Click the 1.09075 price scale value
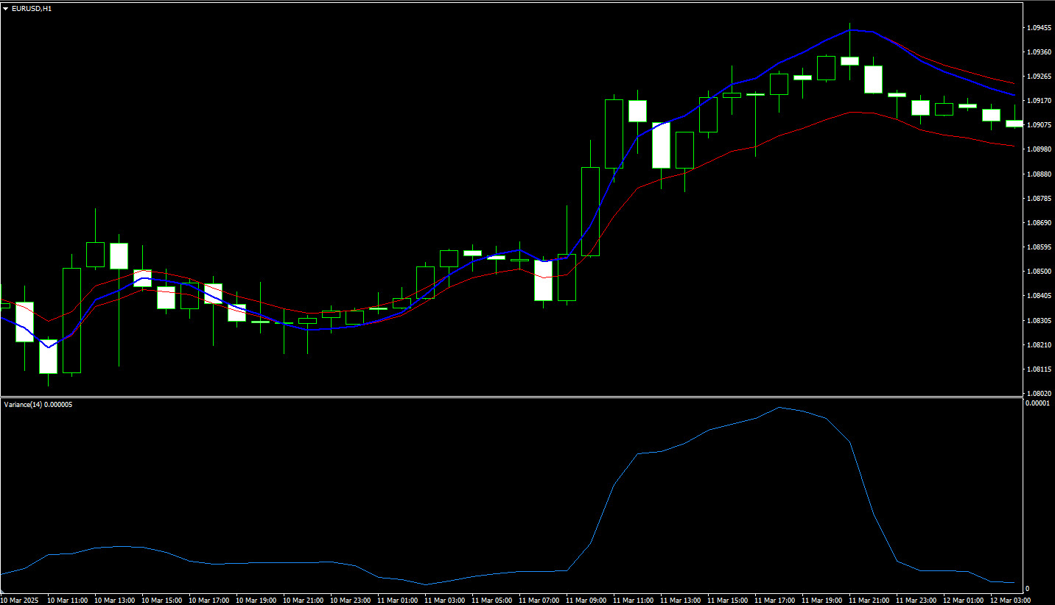This screenshot has height=605, width=1055. [1038, 125]
